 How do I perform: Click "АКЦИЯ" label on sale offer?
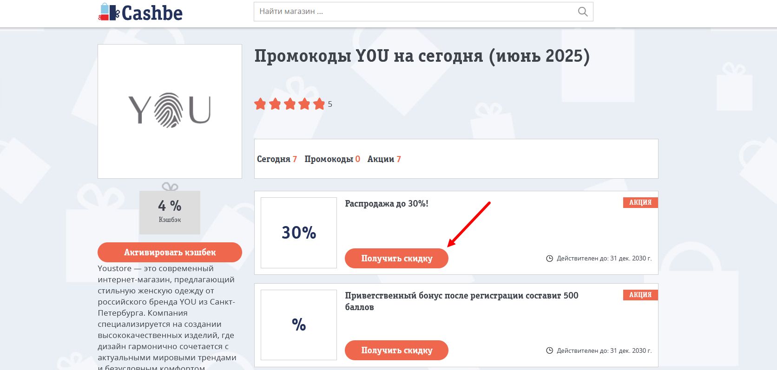640,202
